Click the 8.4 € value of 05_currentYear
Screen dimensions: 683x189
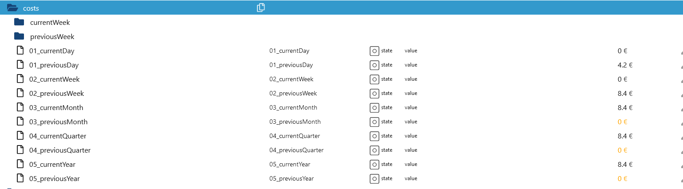point(625,164)
